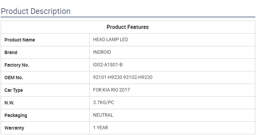
Task: Click the Factory No. label
Action: click(17, 65)
